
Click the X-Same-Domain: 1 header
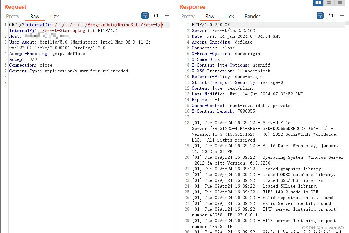click(212, 59)
